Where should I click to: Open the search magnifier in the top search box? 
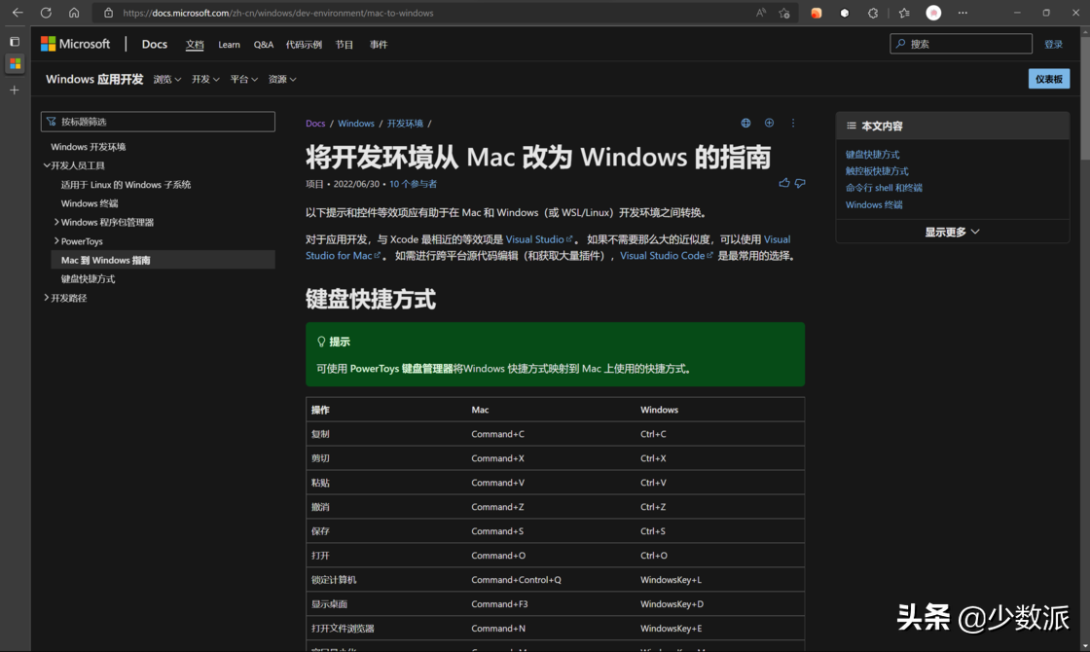point(902,43)
